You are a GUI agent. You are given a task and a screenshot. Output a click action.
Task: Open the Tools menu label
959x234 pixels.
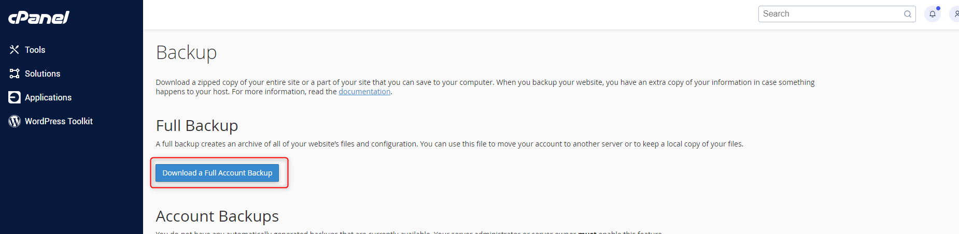coord(35,50)
